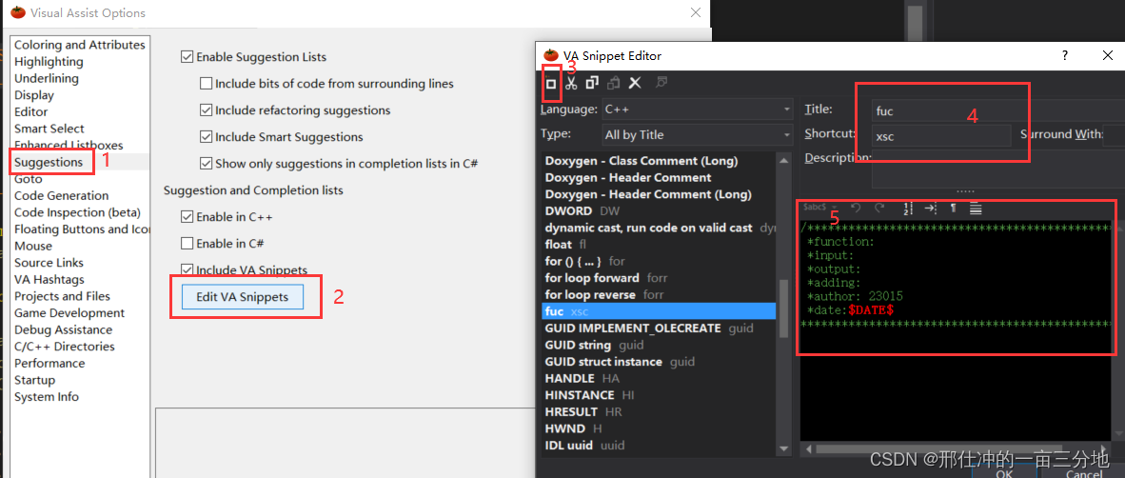The width and height of the screenshot is (1125, 478).
Task: Toggle Include Smart Suggestions
Action: 206,136
